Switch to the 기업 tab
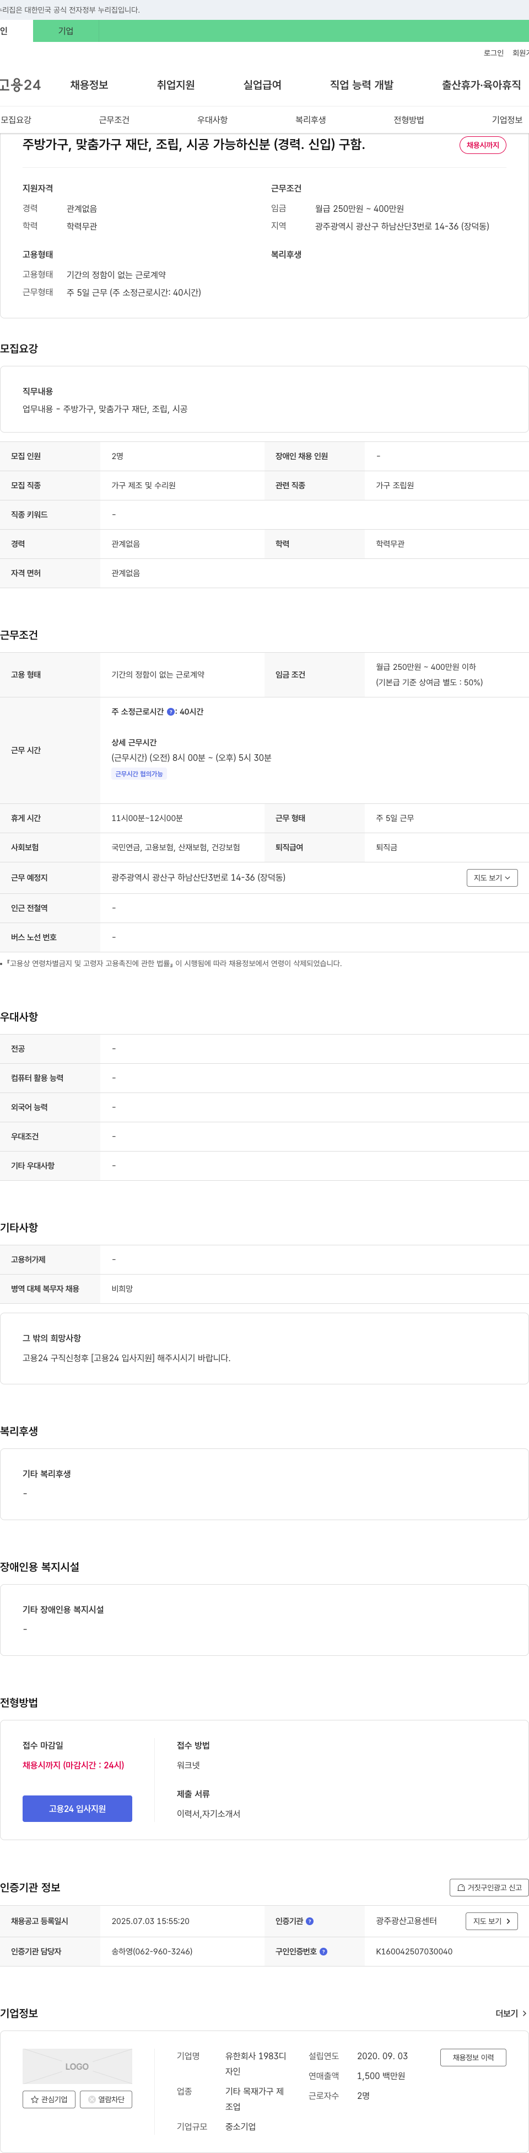The height and width of the screenshot is (2153, 529). click(66, 31)
